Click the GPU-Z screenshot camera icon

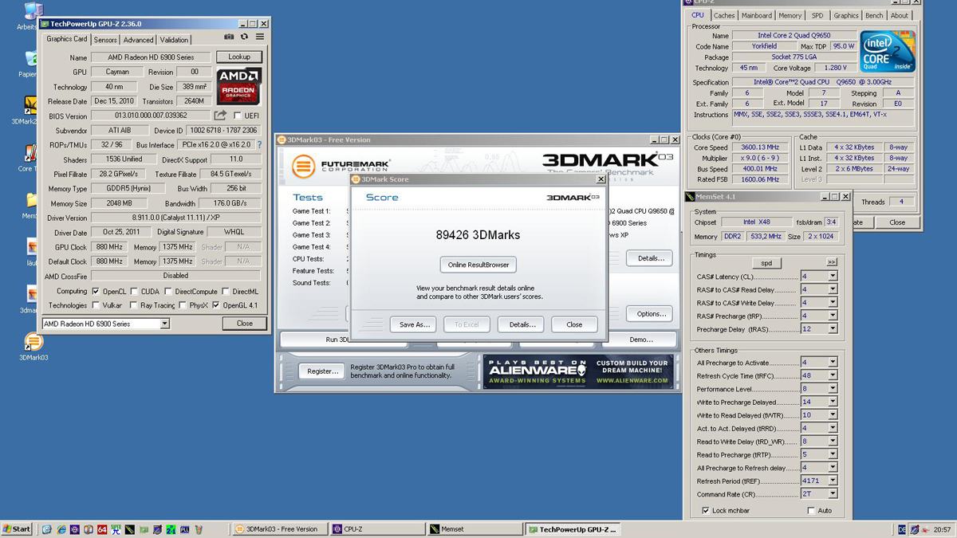229,37
